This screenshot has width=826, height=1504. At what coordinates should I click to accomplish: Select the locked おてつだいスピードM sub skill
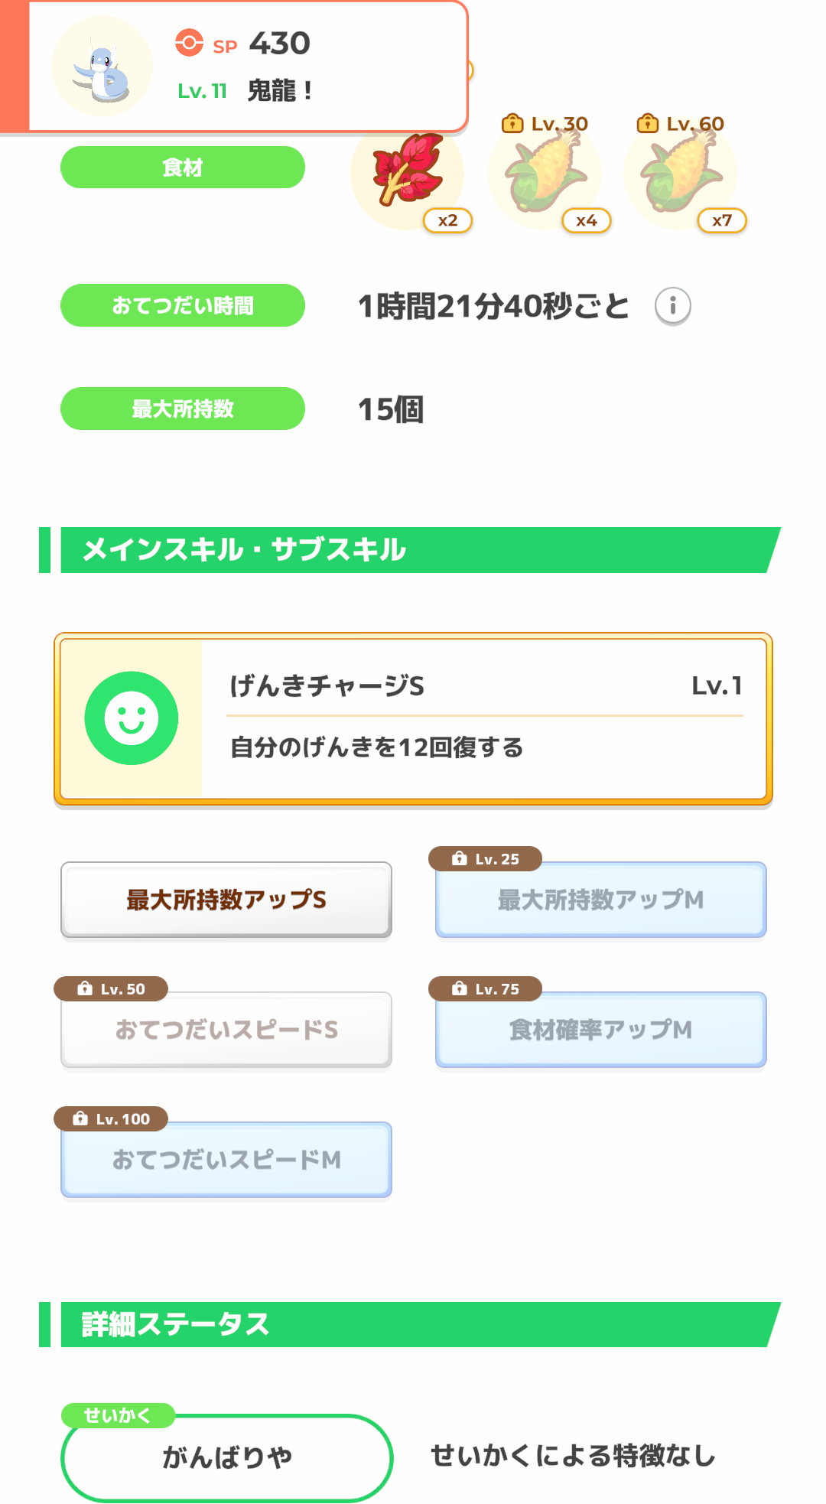[226, 1161]
